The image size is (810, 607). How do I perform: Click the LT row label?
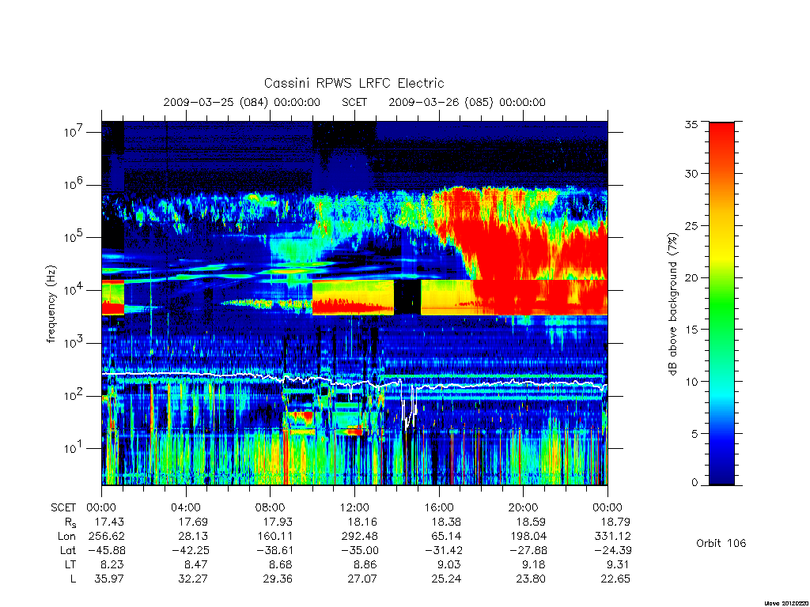70,564
